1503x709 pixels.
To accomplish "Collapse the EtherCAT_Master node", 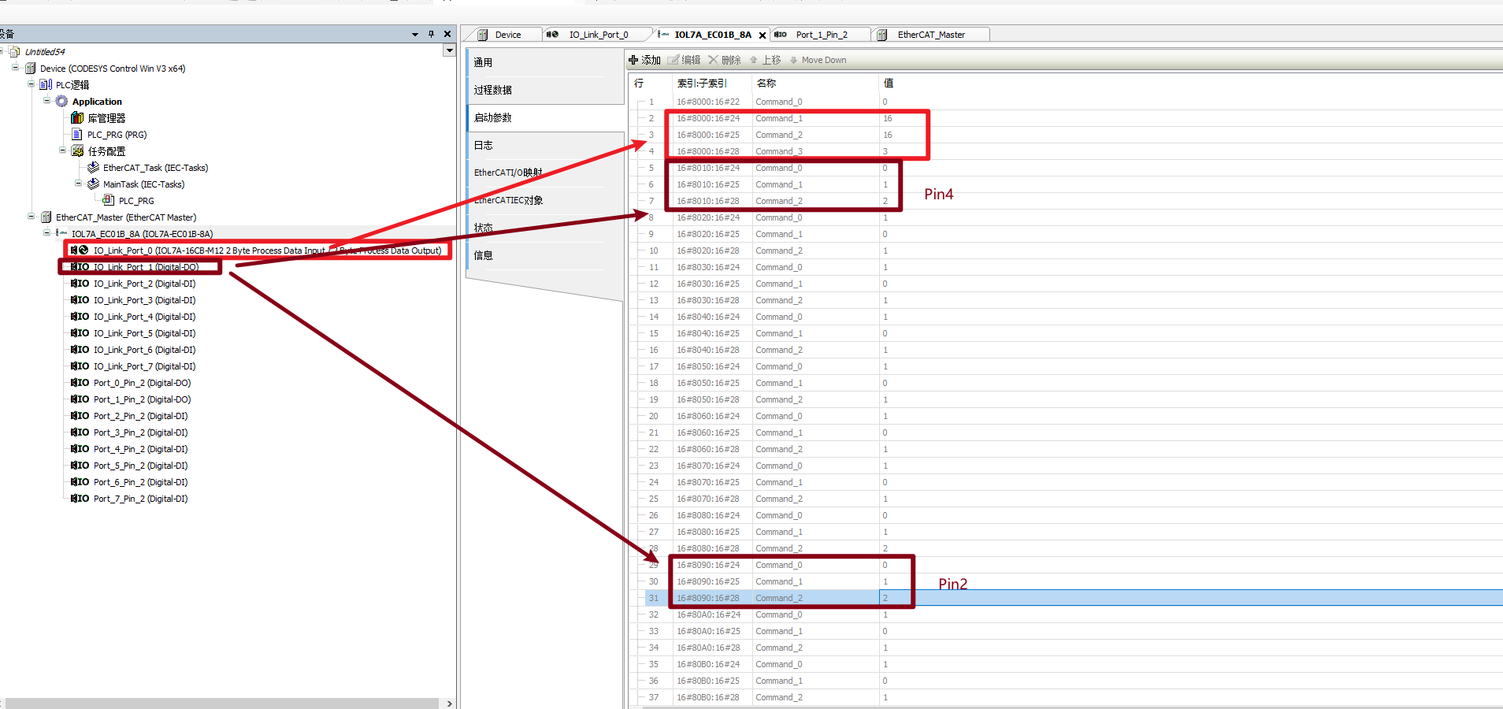I will 31,217.
